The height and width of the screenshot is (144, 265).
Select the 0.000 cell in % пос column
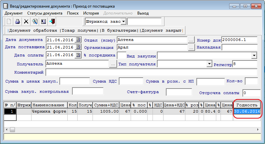139,111
